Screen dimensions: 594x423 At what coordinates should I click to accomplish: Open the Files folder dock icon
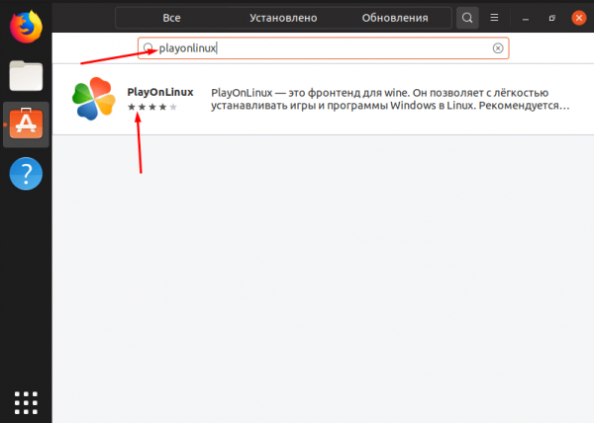(x=26, y=75)
